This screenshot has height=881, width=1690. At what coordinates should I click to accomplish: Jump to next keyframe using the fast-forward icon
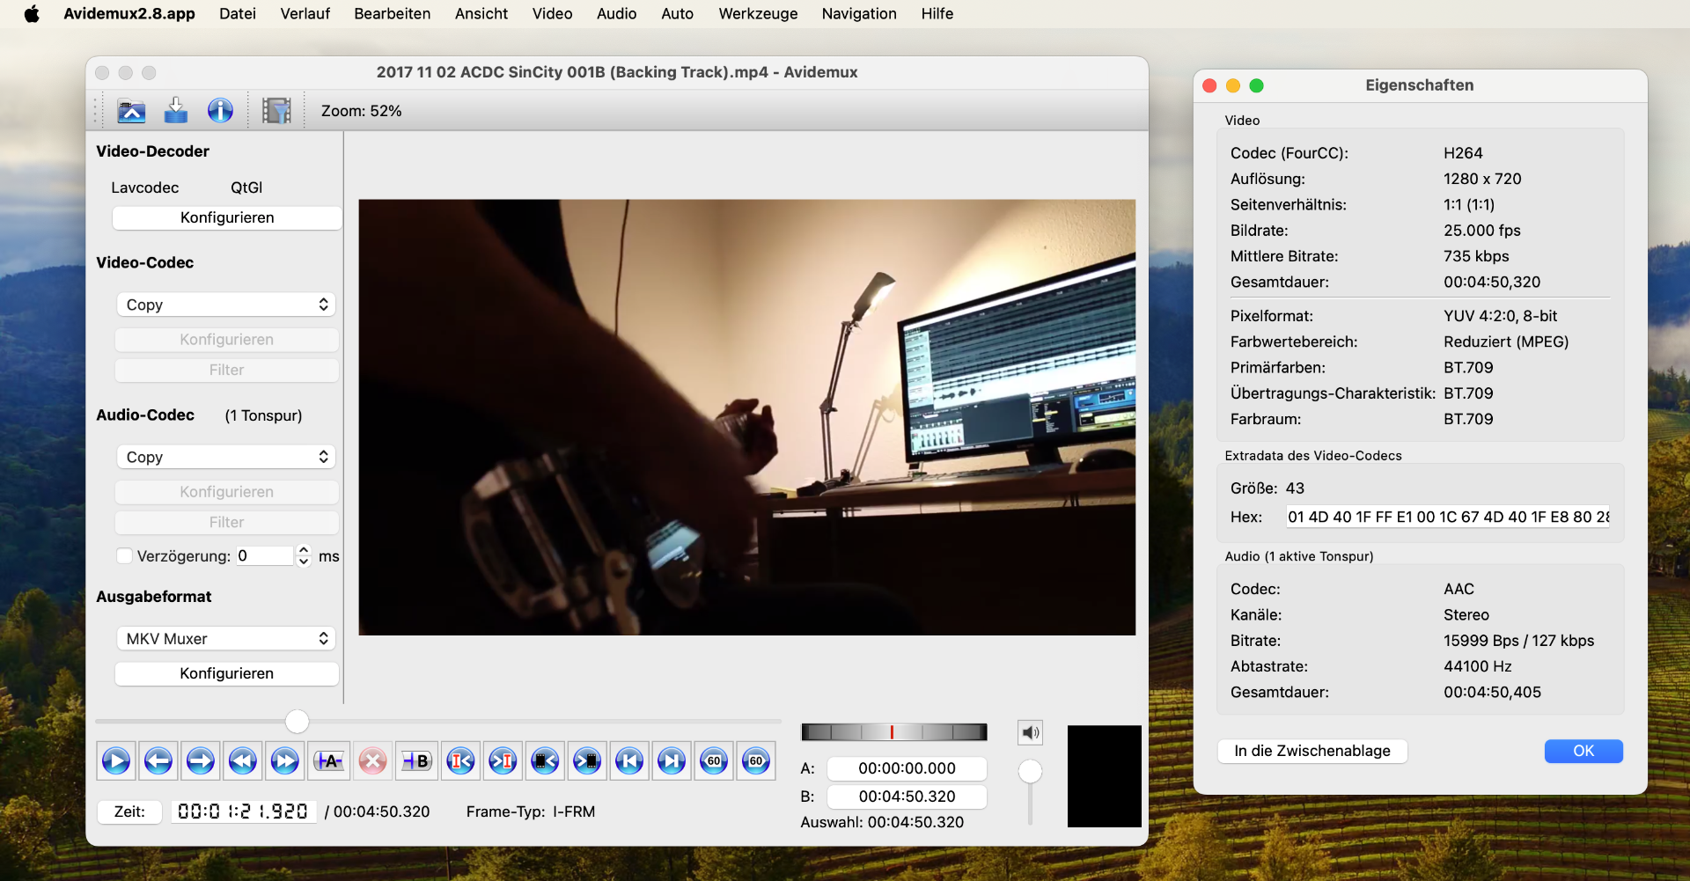click(285, 761)
